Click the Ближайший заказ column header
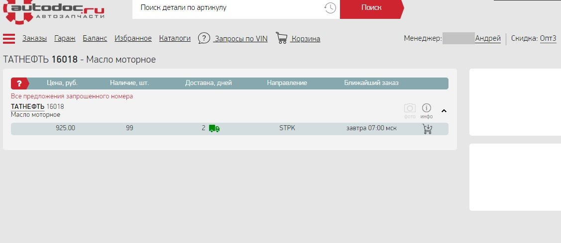The height and width of the screenshot is (243, 561). pyautogui.click(x=371, y=83)
